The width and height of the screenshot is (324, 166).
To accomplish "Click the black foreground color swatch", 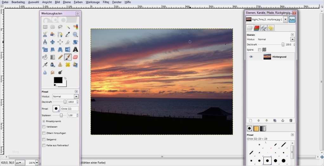I will (x=58, y=80).
